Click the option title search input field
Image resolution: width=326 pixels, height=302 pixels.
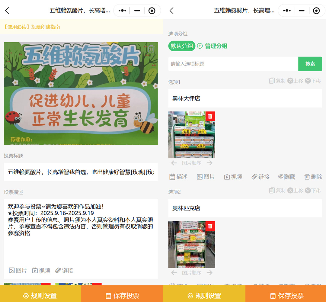pos(233,64)
